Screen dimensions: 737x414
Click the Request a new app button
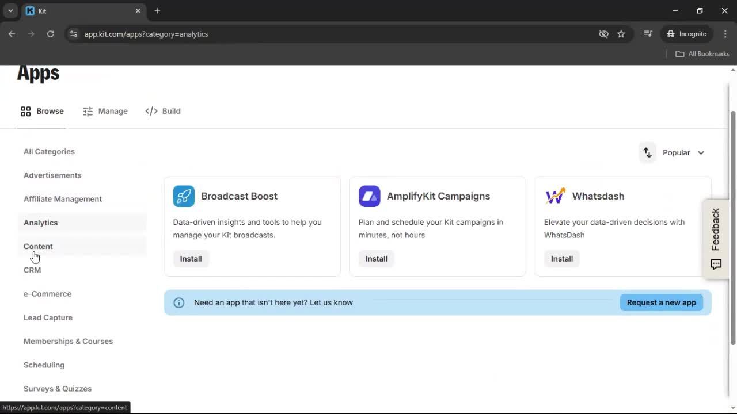pyautogui.click(x=661, y=302)
